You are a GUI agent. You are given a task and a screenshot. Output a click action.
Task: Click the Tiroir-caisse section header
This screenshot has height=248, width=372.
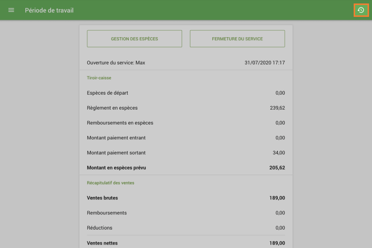[x=99, y=78]
